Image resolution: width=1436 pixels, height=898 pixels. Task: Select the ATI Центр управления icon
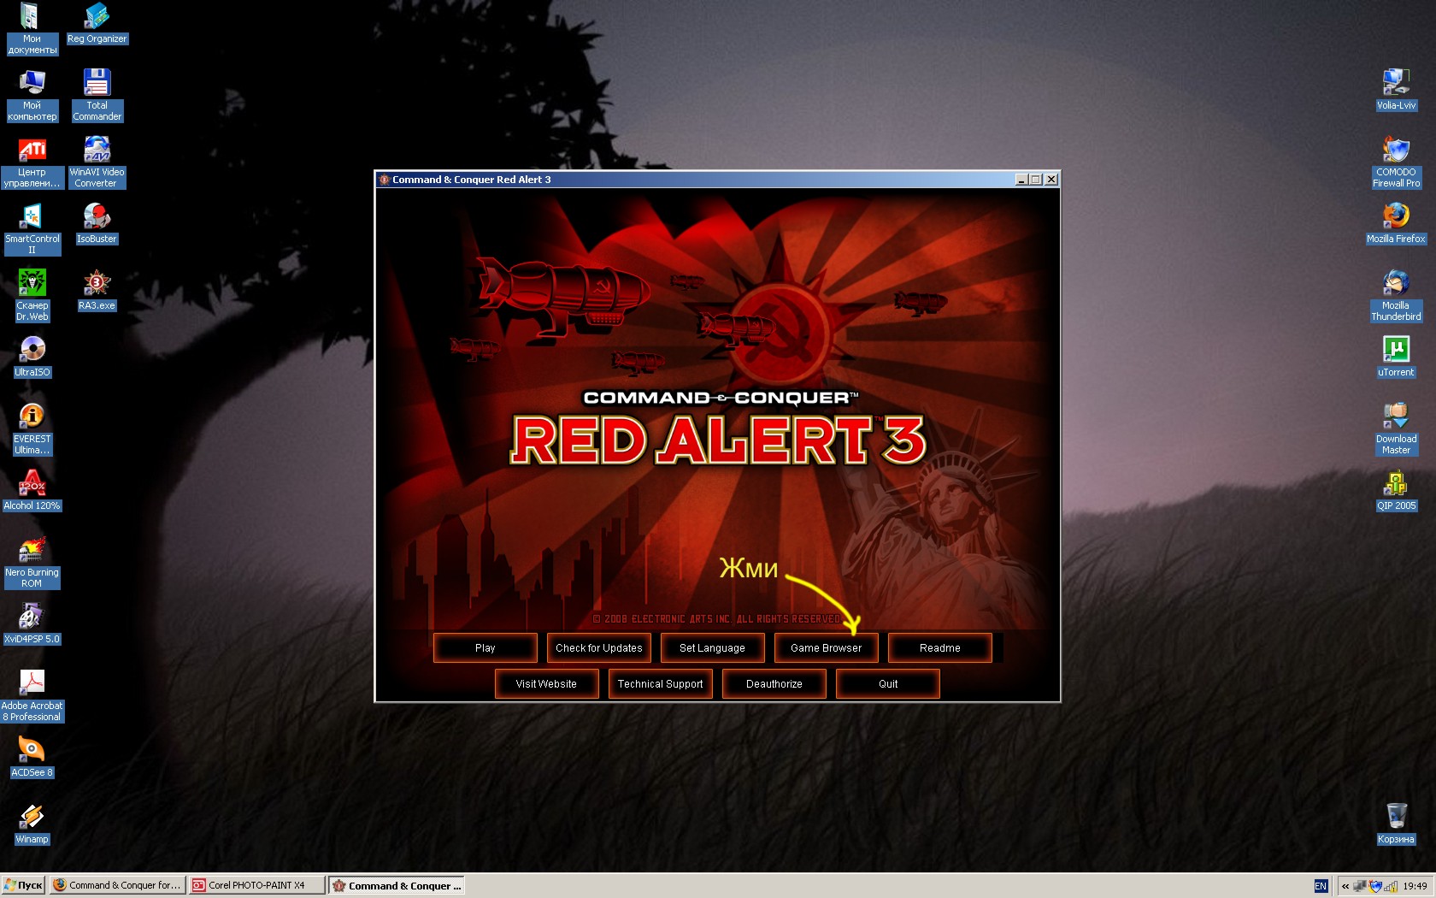click(x=32, y=162)
